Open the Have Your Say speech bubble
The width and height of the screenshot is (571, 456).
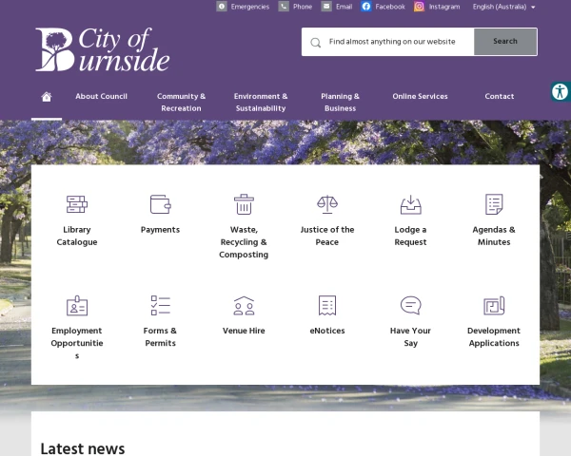coord(410,306)
